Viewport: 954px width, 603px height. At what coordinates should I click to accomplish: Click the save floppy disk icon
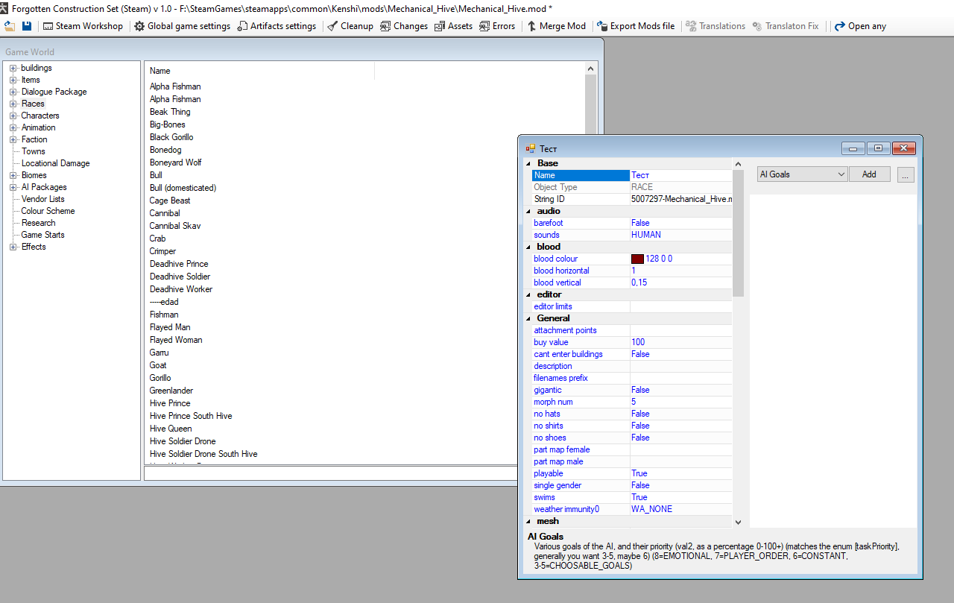point(27,26)
